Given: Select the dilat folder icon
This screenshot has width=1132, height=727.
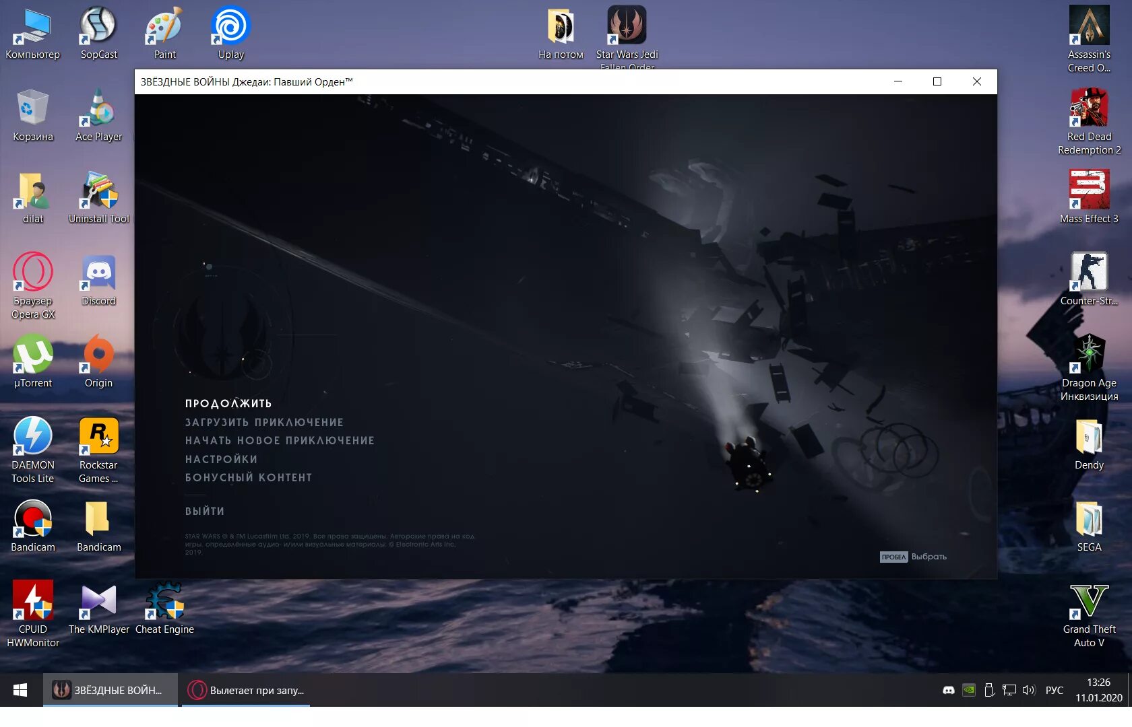Looking at the screenshot, I should 32,198.
